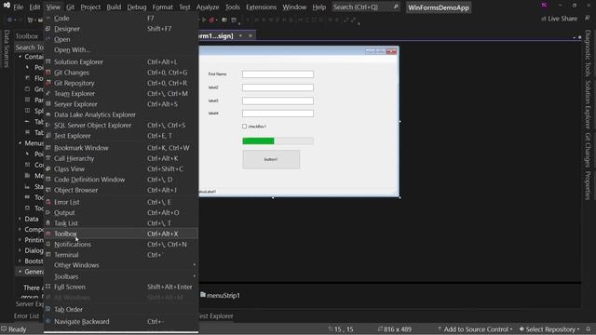Open the Diagnostic Tools side tab
The width and height of the screenshot is (596, 335).
(x=588, y=53)
